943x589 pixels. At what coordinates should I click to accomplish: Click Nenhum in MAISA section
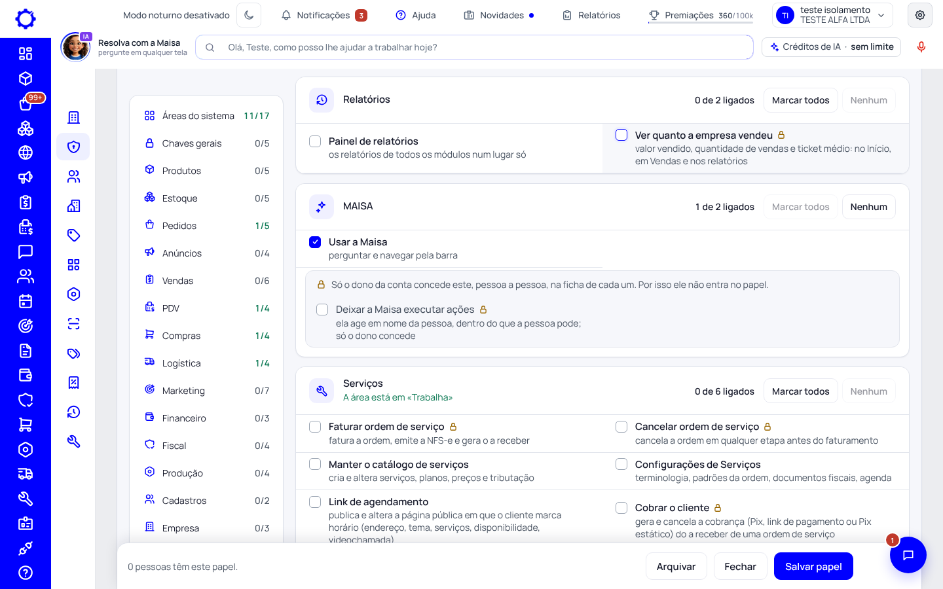click(868, 207)
